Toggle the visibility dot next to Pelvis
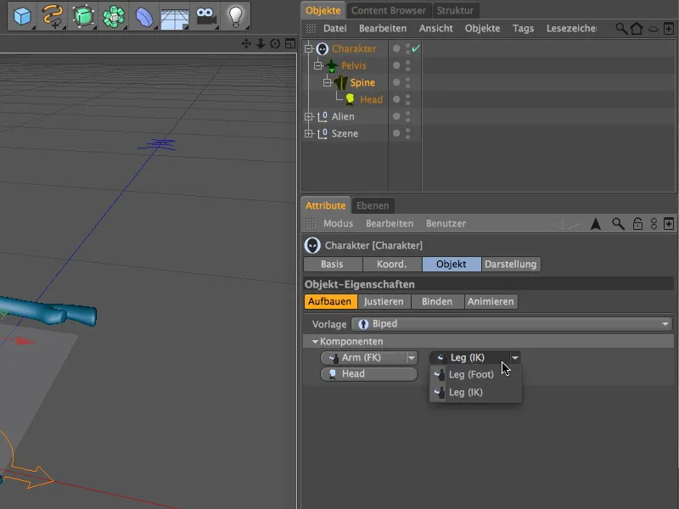The width and height of the screenshot is (679, 509). click(x=396, y=65)
